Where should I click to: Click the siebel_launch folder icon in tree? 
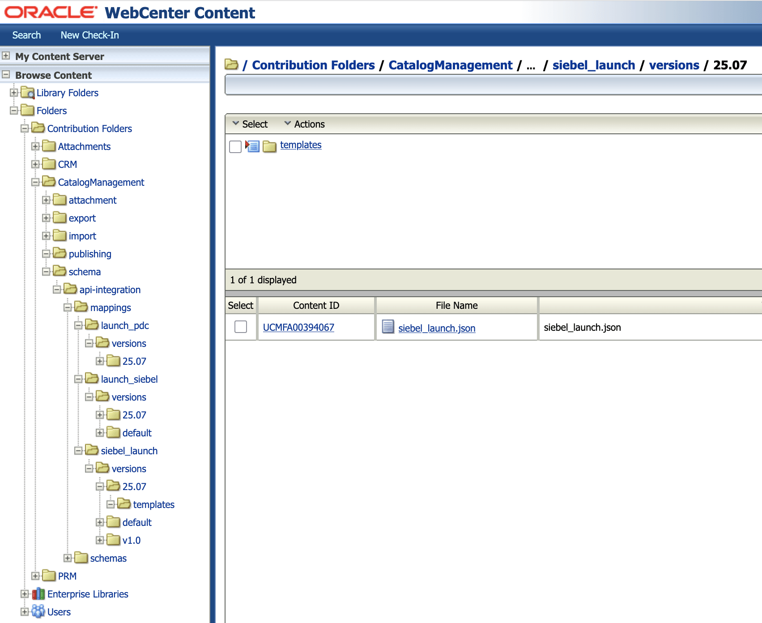click(92, 451)
